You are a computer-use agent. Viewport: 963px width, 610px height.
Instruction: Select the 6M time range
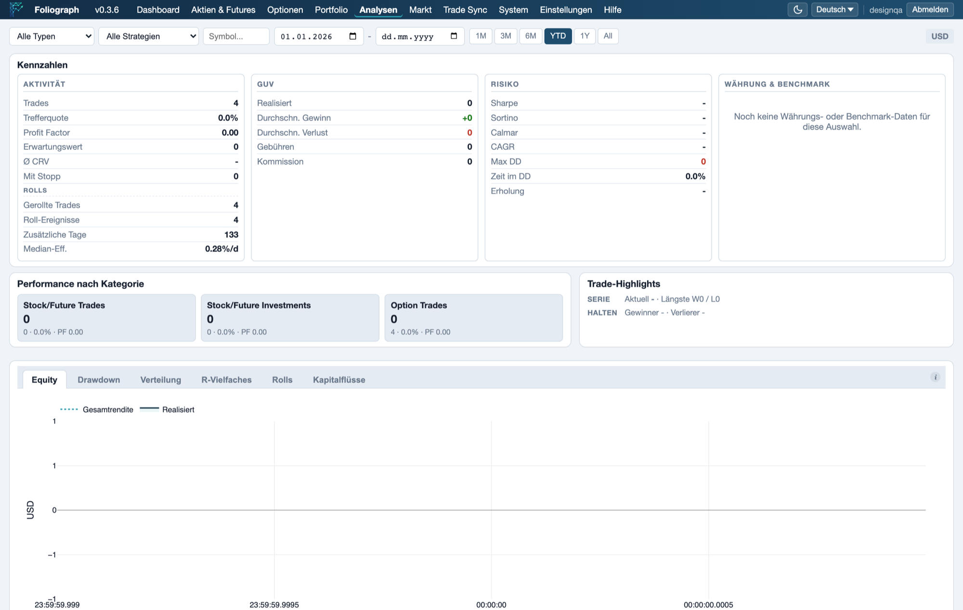pos(531,36)
